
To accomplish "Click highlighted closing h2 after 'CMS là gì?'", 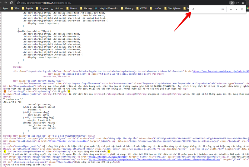I will [x=69, y=91].
